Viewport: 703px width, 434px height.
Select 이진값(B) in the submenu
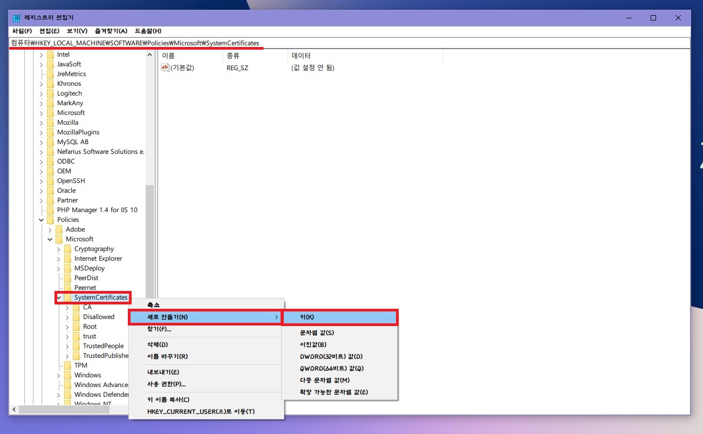pos(339,344)
